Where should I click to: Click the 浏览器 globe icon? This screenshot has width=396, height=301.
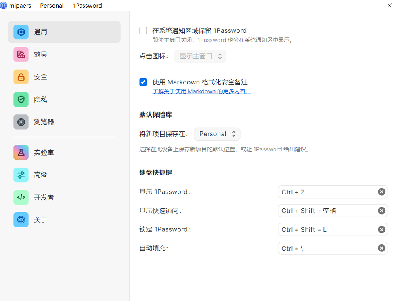pos(21,122)
